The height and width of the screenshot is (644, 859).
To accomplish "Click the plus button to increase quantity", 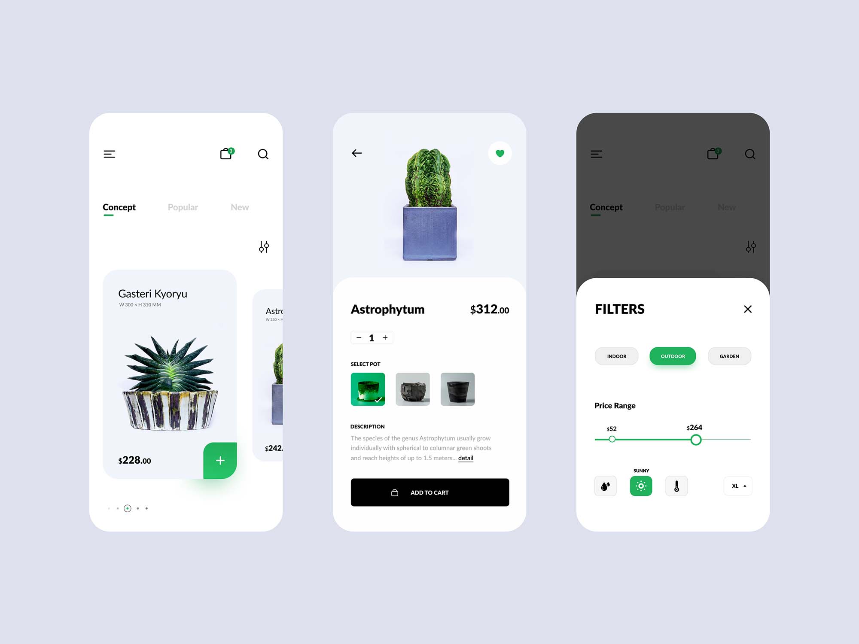I will [x=386, y=337].
